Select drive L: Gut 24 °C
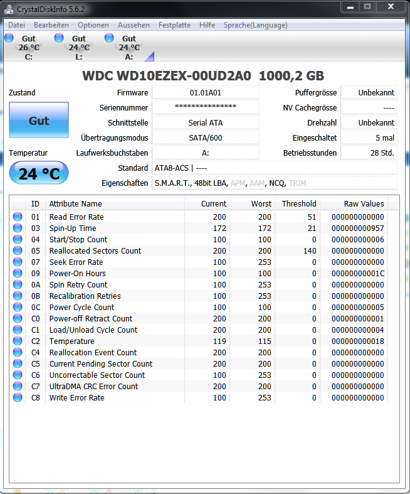 click(x=78, y=47)
